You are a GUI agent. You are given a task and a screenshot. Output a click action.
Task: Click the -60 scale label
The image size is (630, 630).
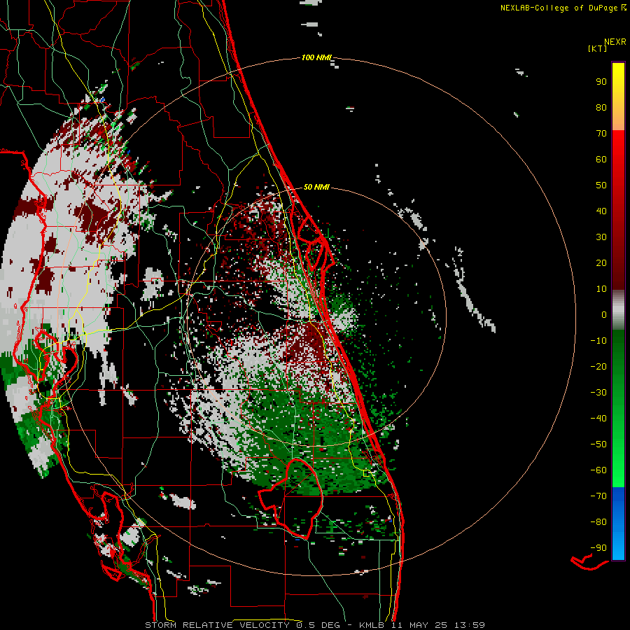[598, 470]
